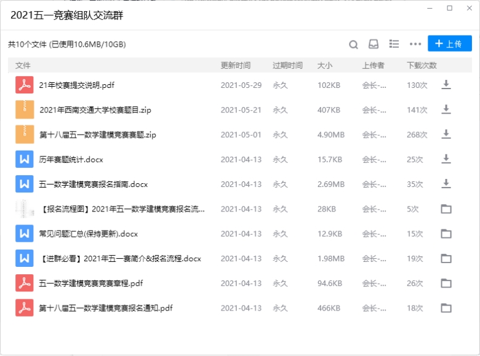Viewport: 480px width, 356px height.
Task: Open folder icon for 常见问题汇总 docx
Action: click(446, 234)
